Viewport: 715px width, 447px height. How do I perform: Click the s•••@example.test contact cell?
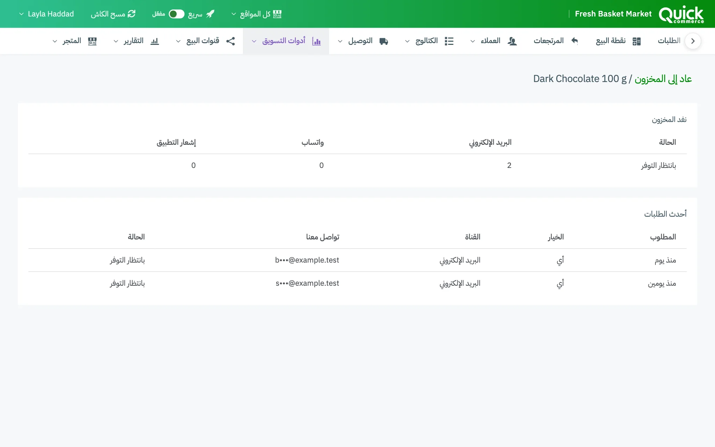coord(307,283)
